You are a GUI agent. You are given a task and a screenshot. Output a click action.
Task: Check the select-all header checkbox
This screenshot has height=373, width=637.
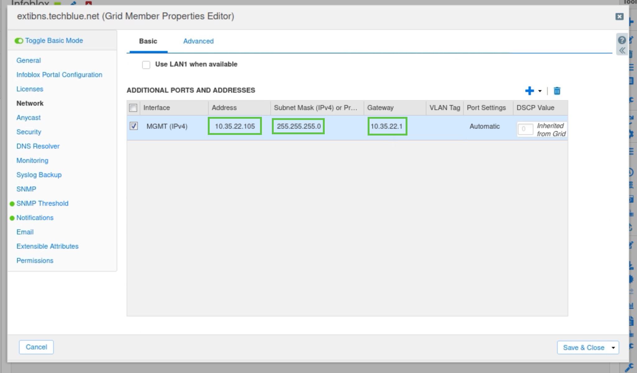[x=133, y=108]
